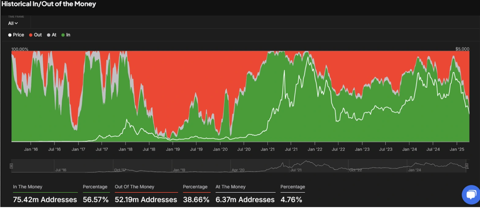Open the chat support widget
480x208 pixels.
coord(471,195)
